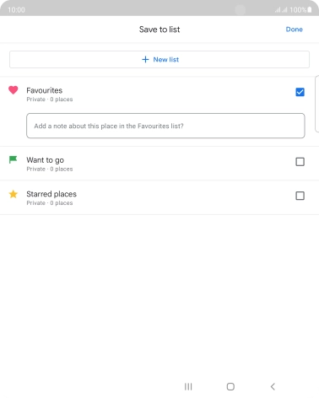Tap the plus icon beside New list

point(145,59)
